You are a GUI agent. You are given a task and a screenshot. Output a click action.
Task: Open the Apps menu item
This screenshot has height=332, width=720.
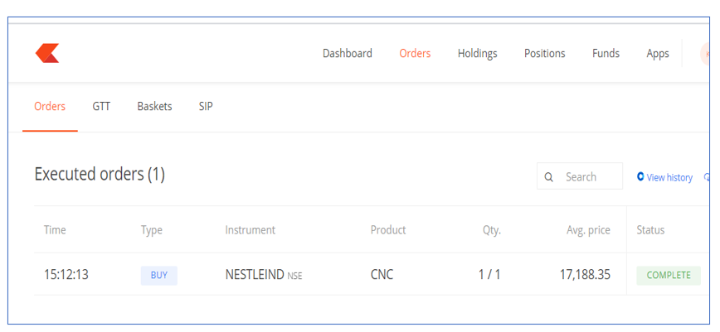pyautogui.click(x=658, y=54)
